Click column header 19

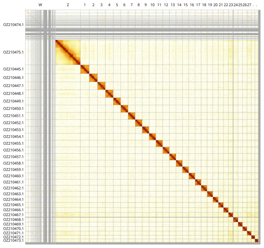[x=210, y=5]
